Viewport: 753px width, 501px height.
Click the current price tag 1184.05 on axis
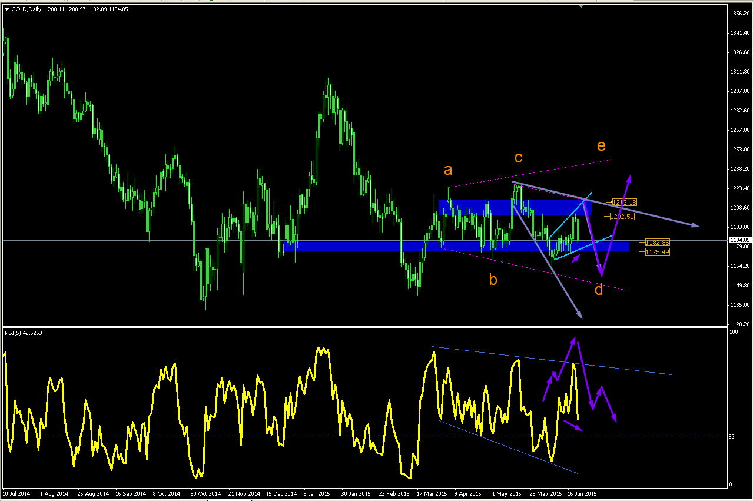point(740,240)
